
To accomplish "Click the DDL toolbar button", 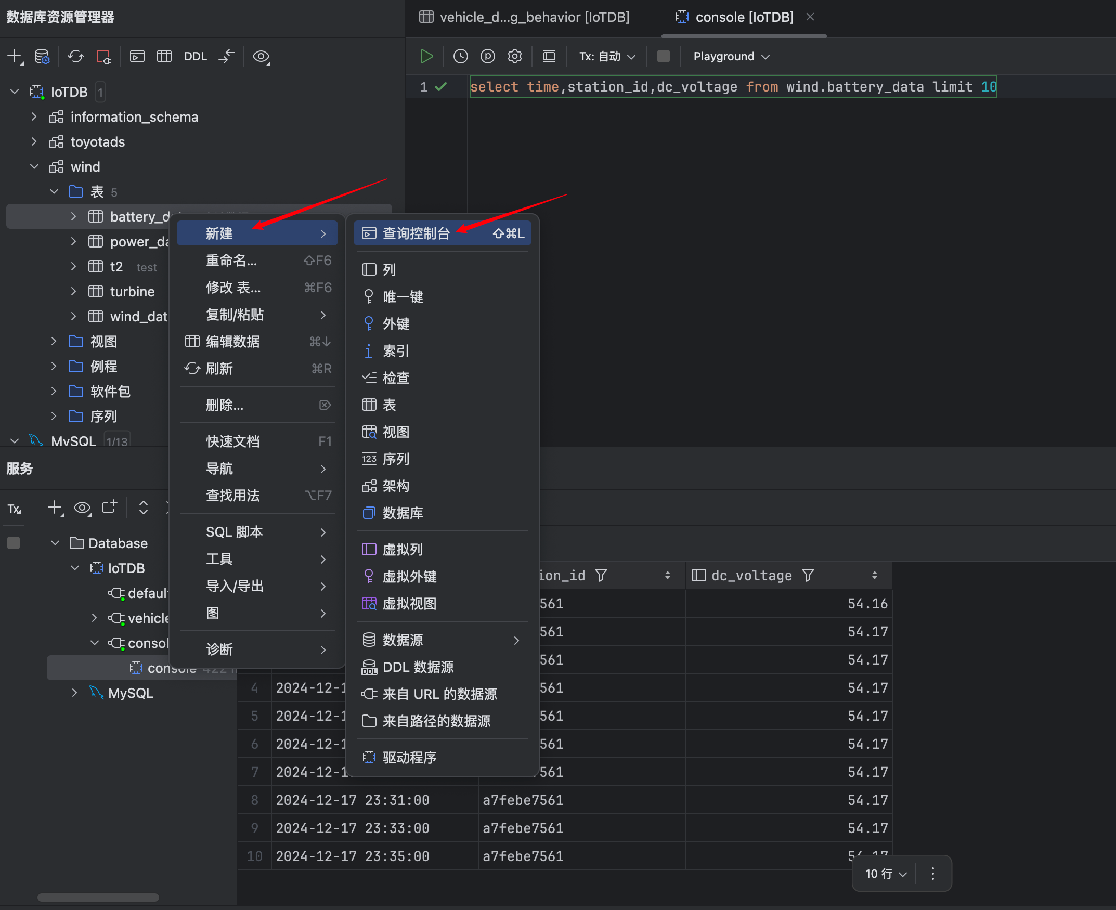I will pyautogui.click(x=195, y=56).
